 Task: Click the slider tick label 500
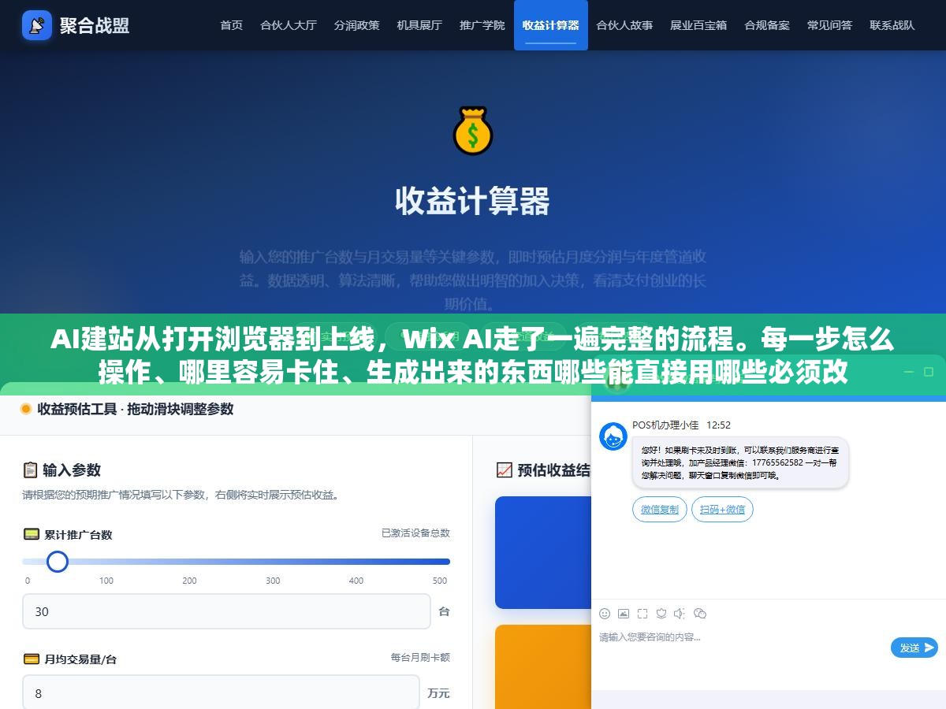pos(440,581)
